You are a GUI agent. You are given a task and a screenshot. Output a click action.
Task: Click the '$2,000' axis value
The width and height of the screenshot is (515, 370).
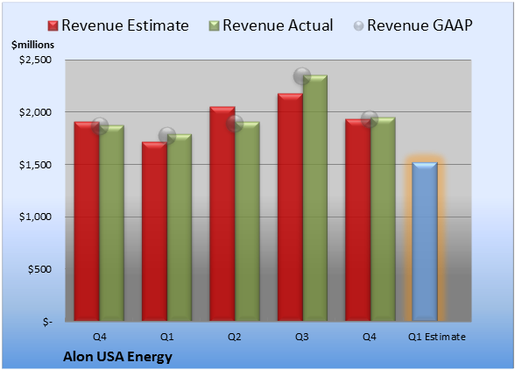tap(35, 112)
